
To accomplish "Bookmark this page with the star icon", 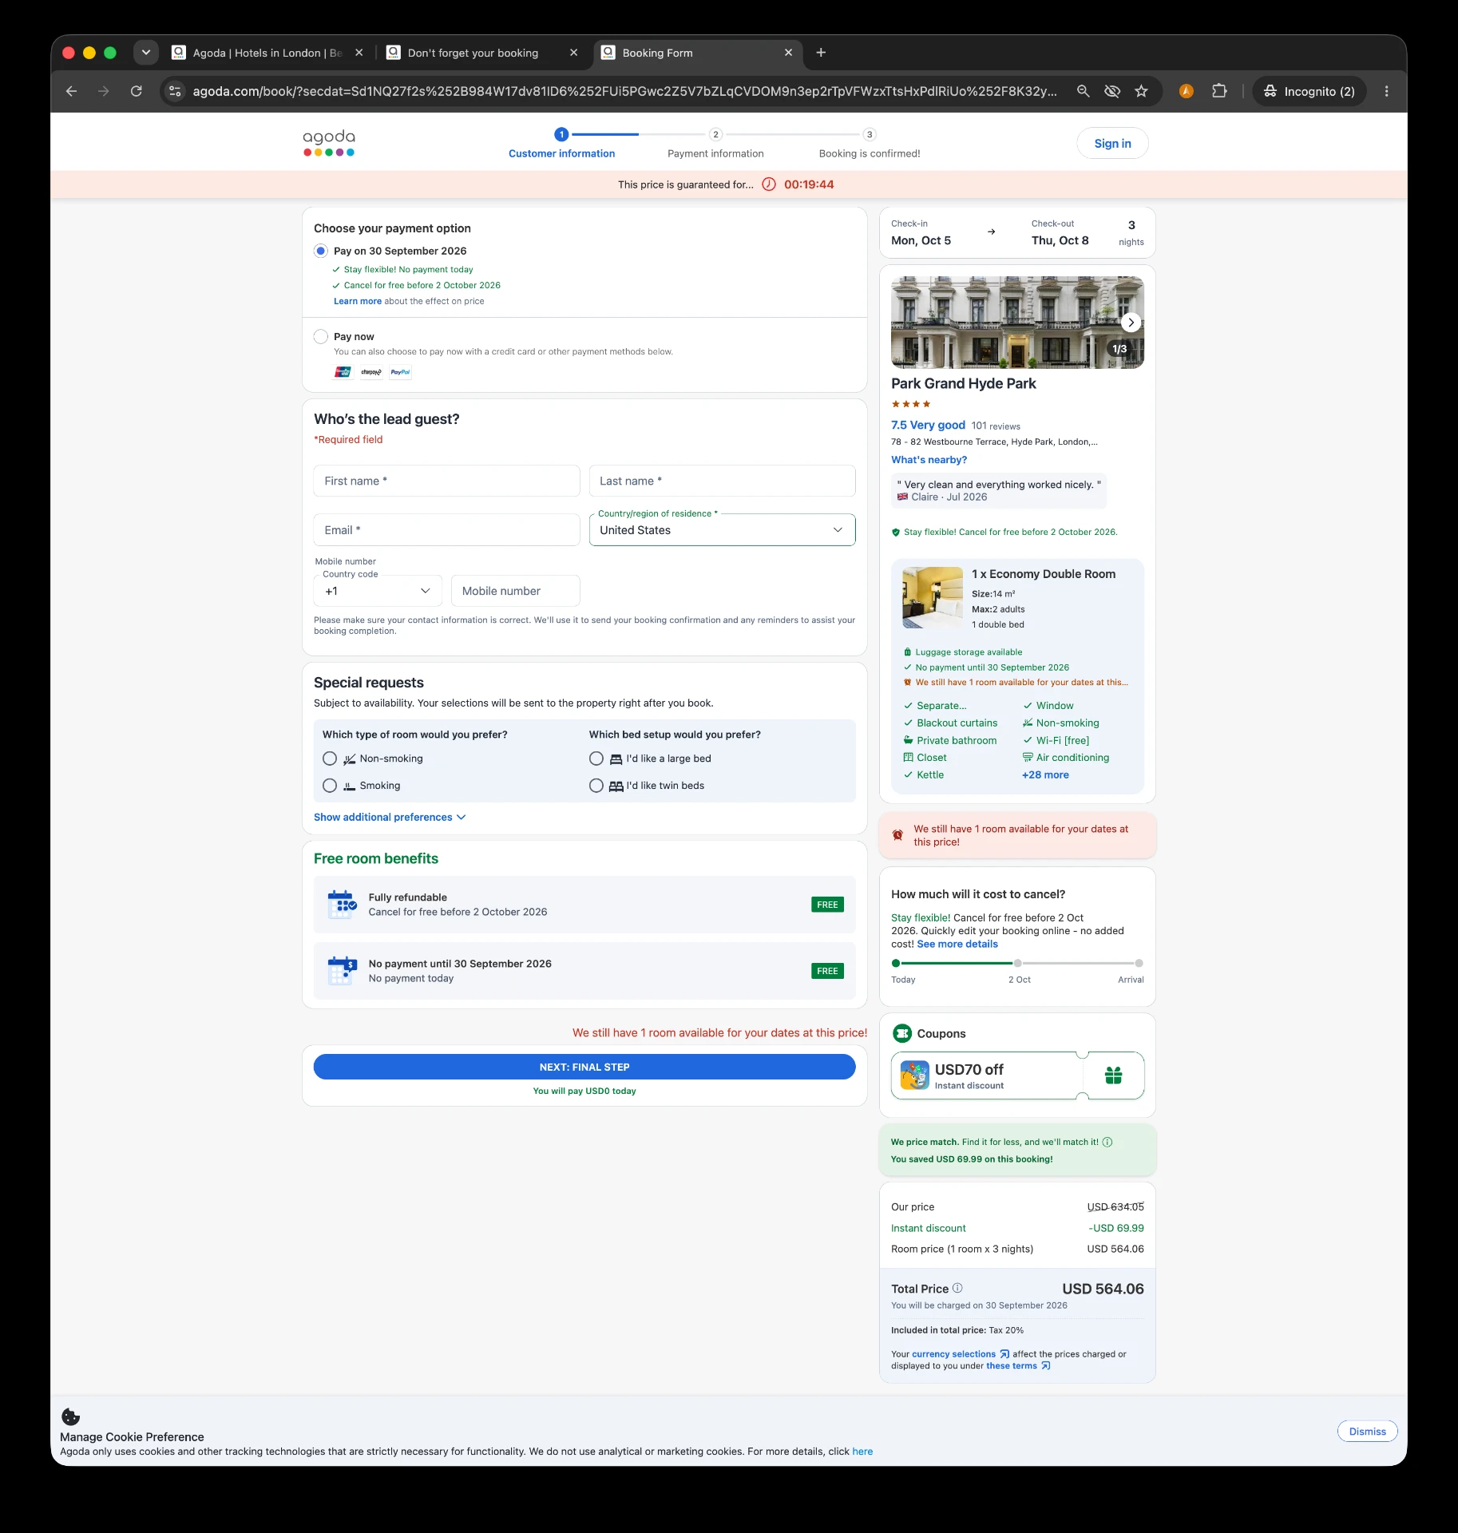I will pos(1142,91).
